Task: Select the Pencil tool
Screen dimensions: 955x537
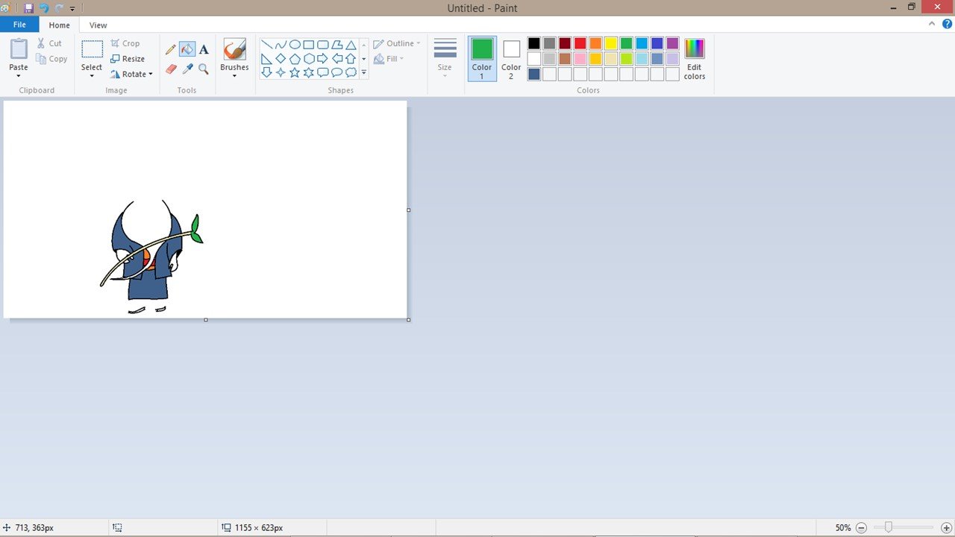Action: [171, 49]
